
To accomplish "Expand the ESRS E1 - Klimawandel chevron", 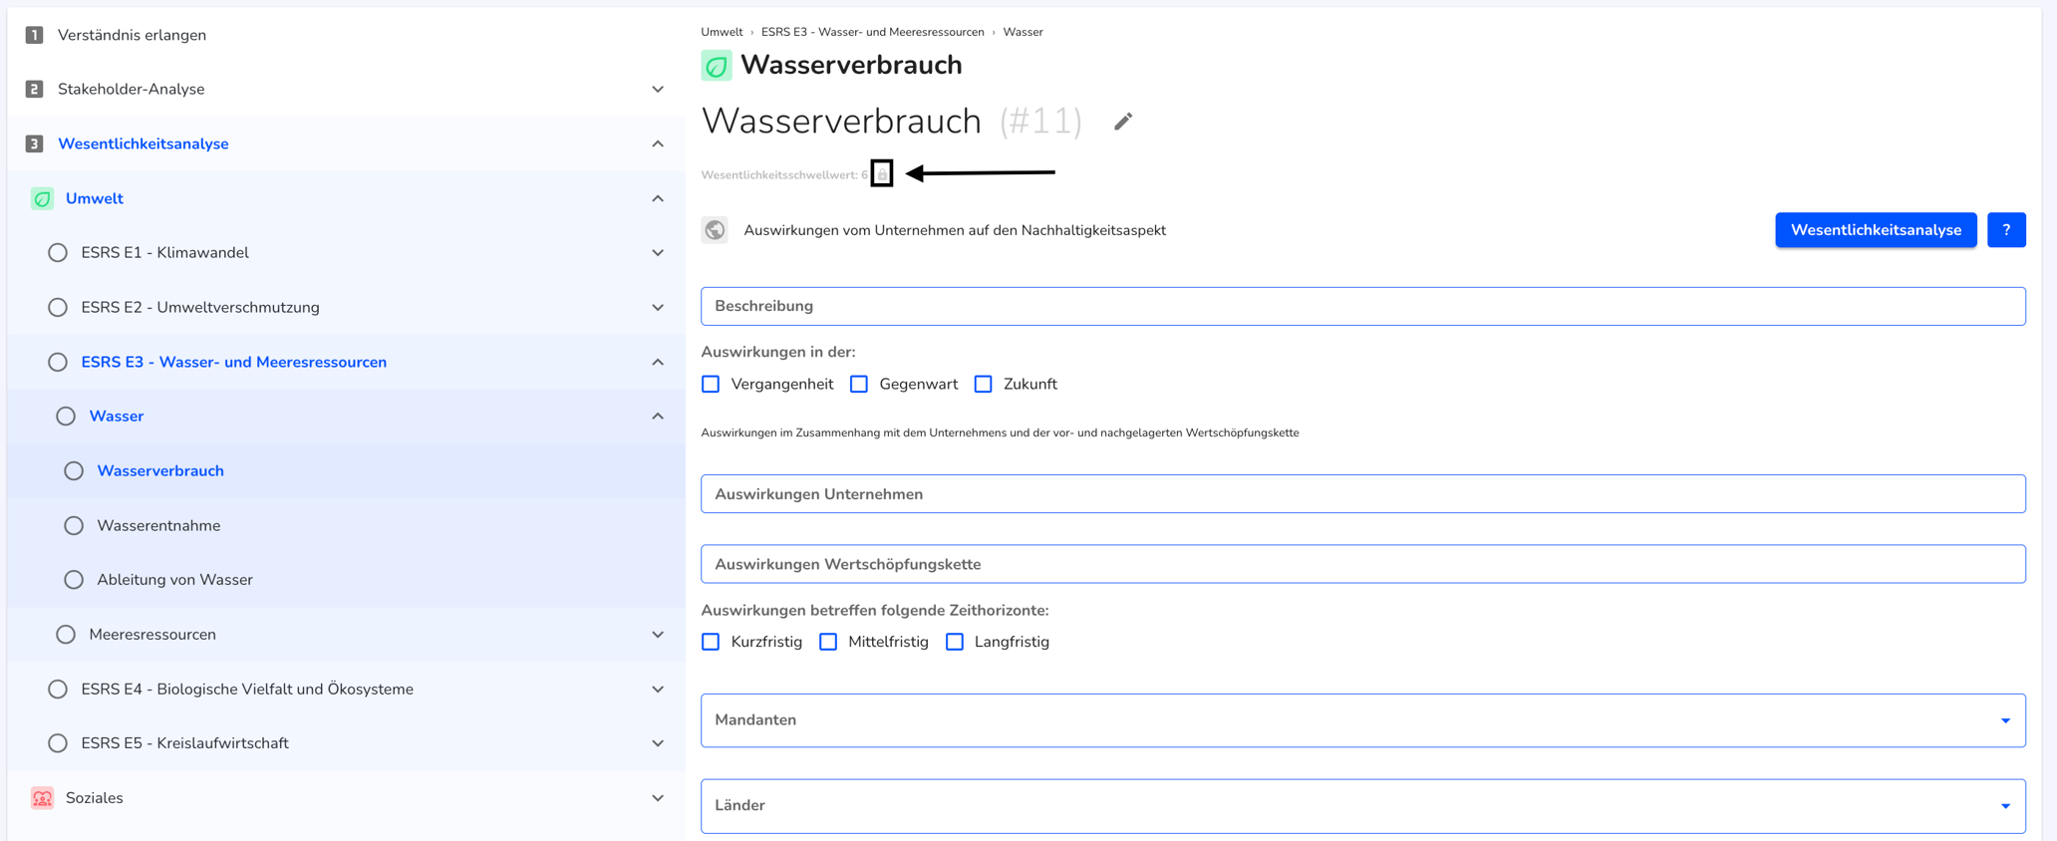I will point(658,253).
